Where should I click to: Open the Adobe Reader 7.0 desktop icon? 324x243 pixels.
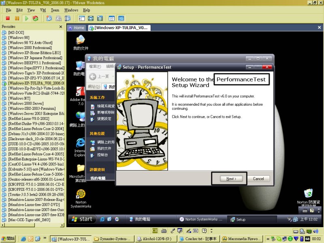point(78,96)
